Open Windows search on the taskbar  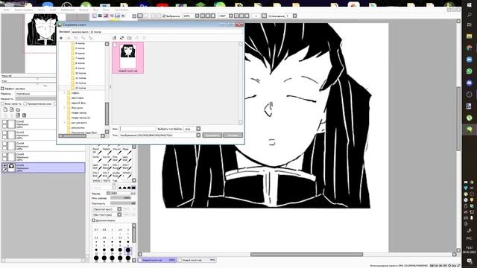(x=469, y=15)
